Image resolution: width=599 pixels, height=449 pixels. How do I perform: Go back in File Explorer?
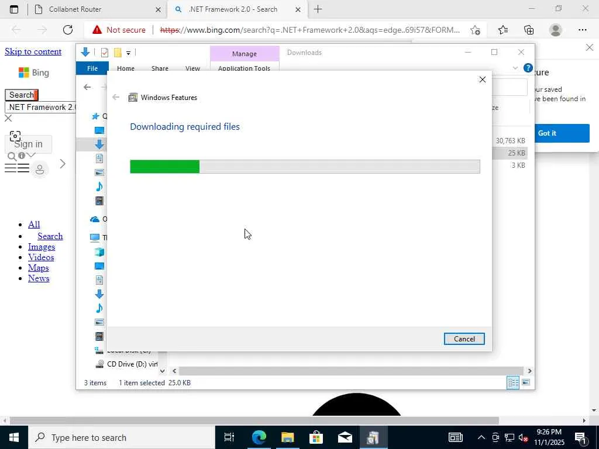(x=87, y=87)
